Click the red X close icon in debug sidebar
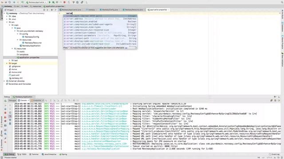 [x=5, y=142]
